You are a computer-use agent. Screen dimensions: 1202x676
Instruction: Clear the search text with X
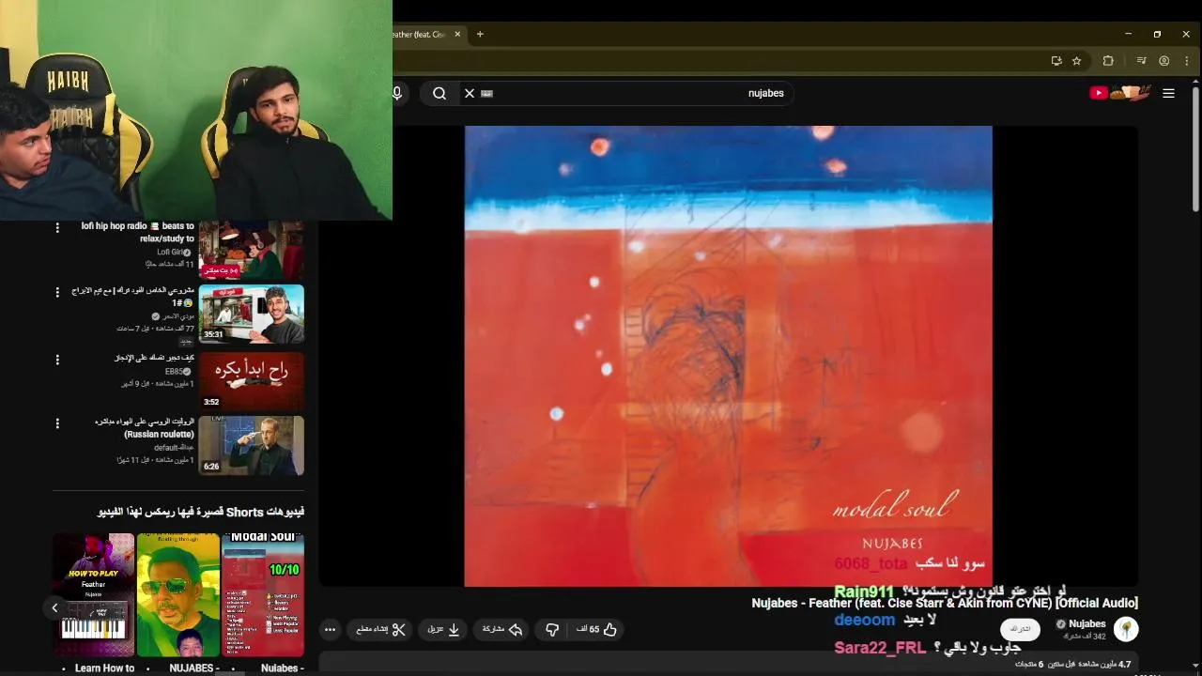point(470,93)
